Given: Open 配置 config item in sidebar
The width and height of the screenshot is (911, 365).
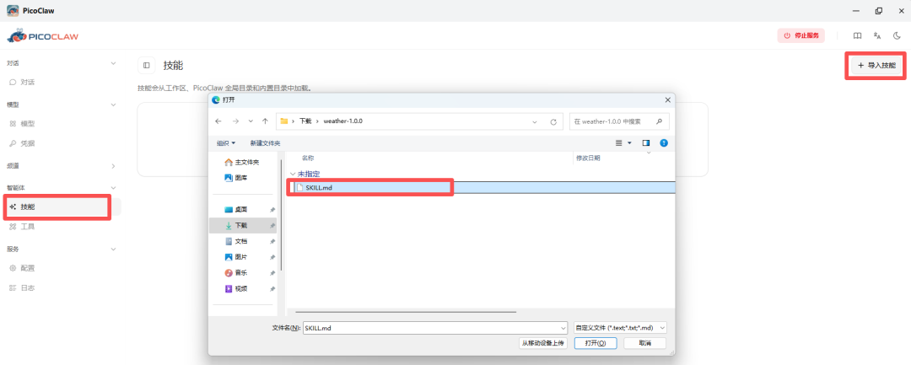Looking at the screenshot, I should point(28,268).
